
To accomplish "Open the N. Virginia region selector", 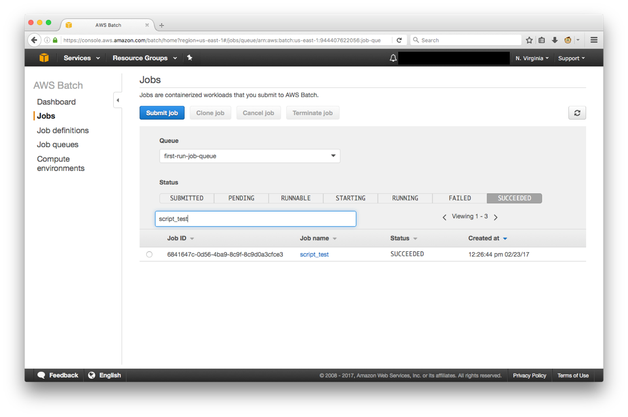I will coord(532,58).
